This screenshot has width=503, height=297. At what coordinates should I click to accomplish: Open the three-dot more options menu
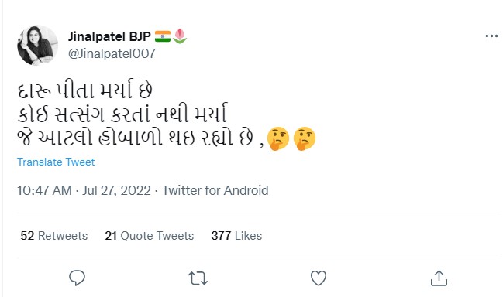pos(491,36)
